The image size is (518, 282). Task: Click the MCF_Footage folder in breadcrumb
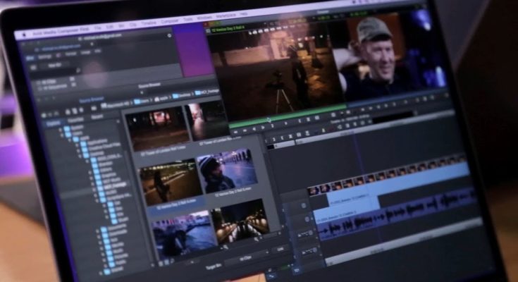206,92
